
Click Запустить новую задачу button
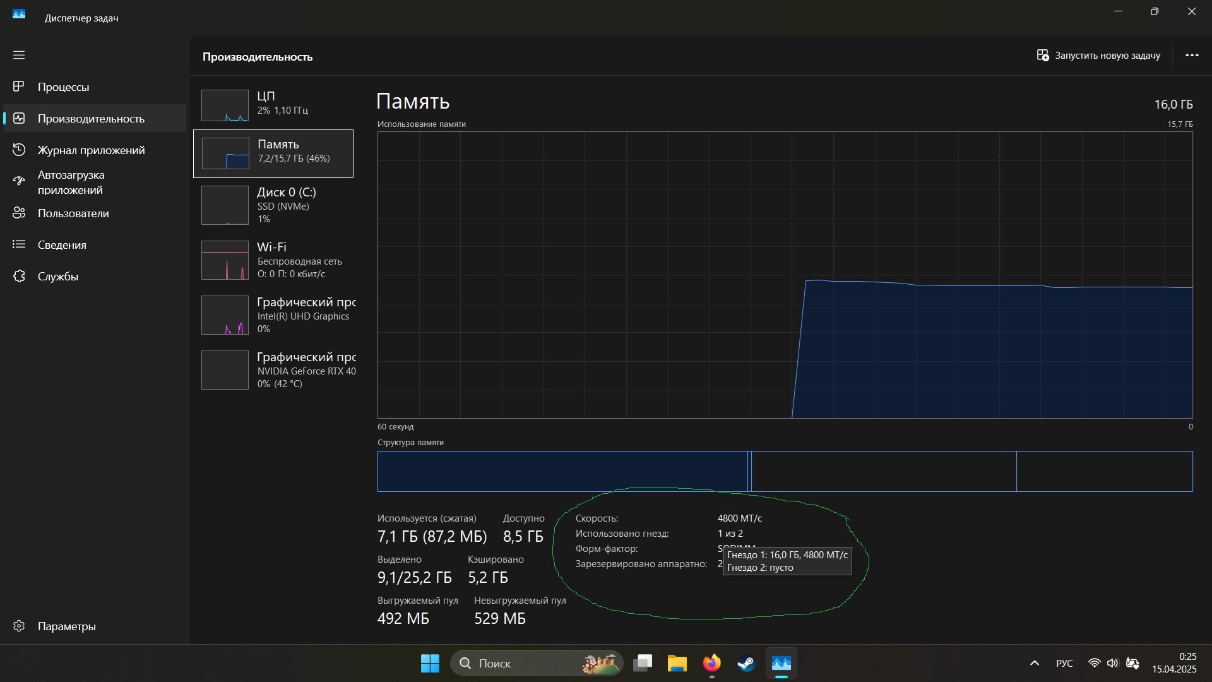coord(1098,56)
